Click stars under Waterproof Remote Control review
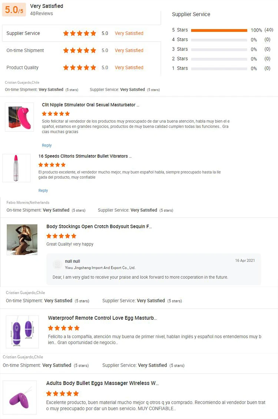The height and width of the screenshot is (419, 278). click(63, 328)
